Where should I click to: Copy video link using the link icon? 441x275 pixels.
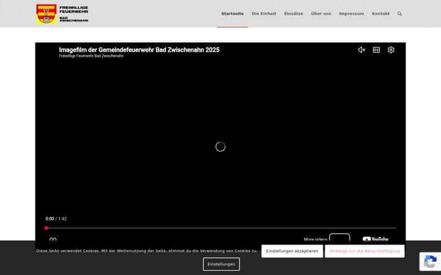[53, 239]
